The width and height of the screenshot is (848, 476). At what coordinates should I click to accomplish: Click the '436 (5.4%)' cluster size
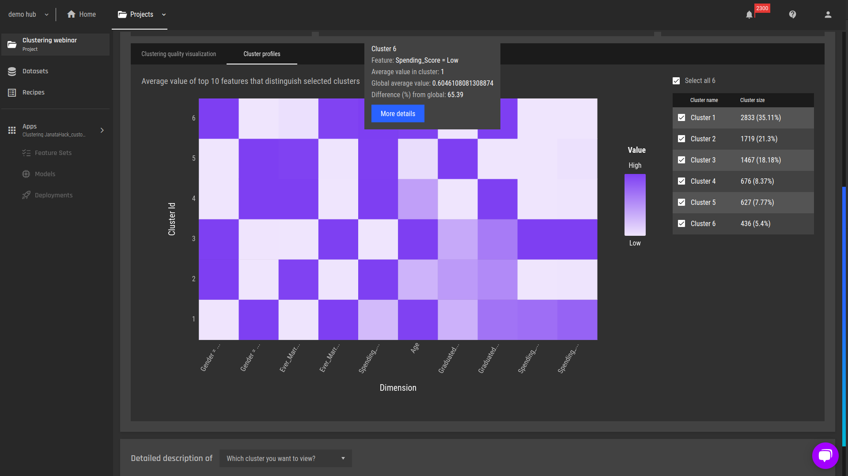pyautogui.click(x=755, y=223)
